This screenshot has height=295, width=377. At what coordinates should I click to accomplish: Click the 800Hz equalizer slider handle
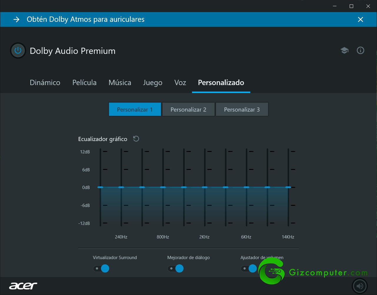coord(163,187)
